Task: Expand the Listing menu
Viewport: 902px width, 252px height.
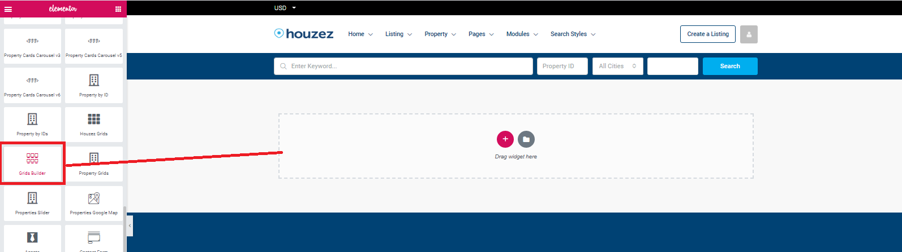Action: click(399, 34)
